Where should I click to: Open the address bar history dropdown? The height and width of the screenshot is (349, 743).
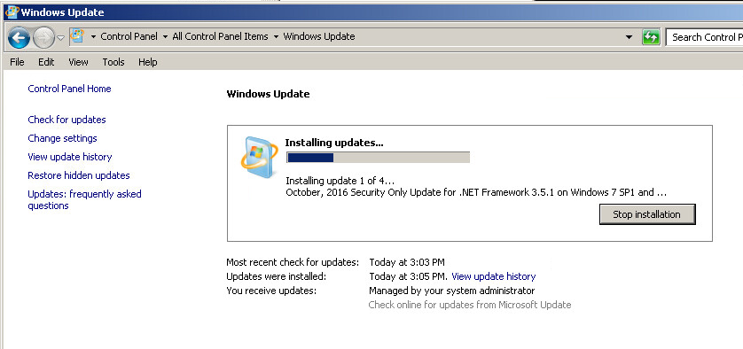click(629, 37)
